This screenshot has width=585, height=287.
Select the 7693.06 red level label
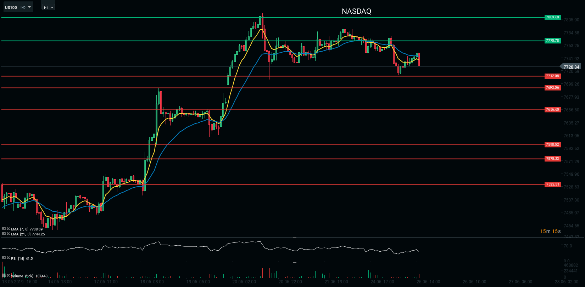pyautogui.click(x=552, y=88)
